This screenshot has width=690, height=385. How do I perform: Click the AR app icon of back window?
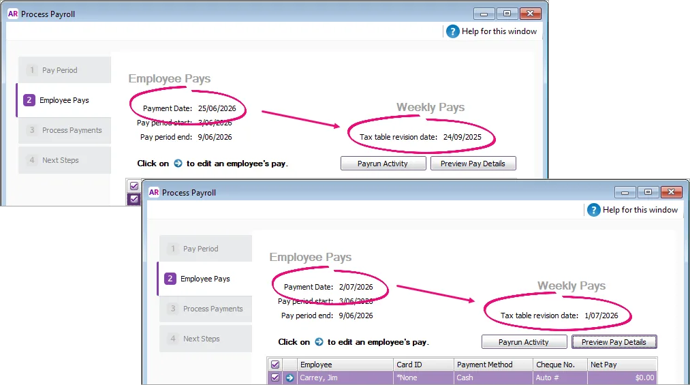(x=13, y=14)
